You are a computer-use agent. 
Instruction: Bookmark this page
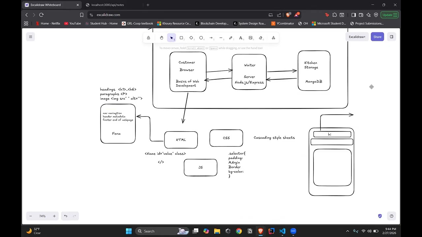click(82, 15)
